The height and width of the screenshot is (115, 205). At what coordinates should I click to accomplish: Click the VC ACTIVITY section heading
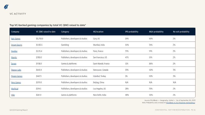pyautogui.click(x=18, y=14)
